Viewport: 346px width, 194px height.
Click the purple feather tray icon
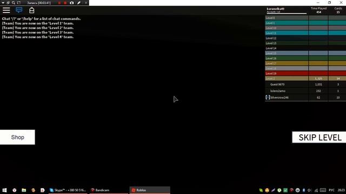click(x=273, y=190)
